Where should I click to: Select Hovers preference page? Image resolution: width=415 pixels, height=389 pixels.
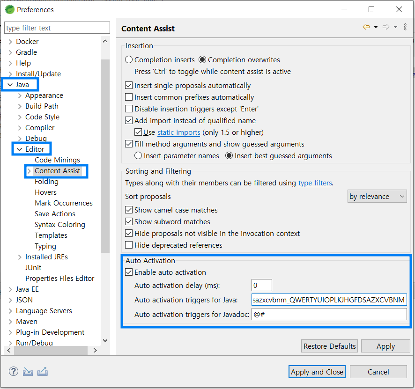pos(45,192)
